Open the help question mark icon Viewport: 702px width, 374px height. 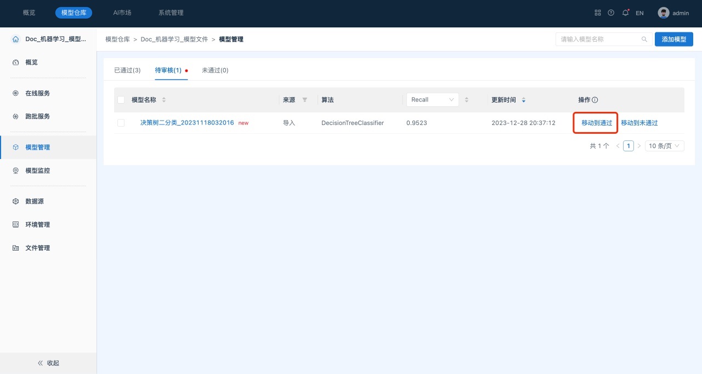(x=611, y=13)
